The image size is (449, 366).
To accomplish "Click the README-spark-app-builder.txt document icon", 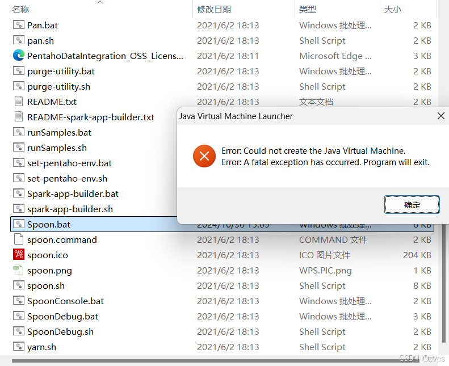I will (19, 117).
